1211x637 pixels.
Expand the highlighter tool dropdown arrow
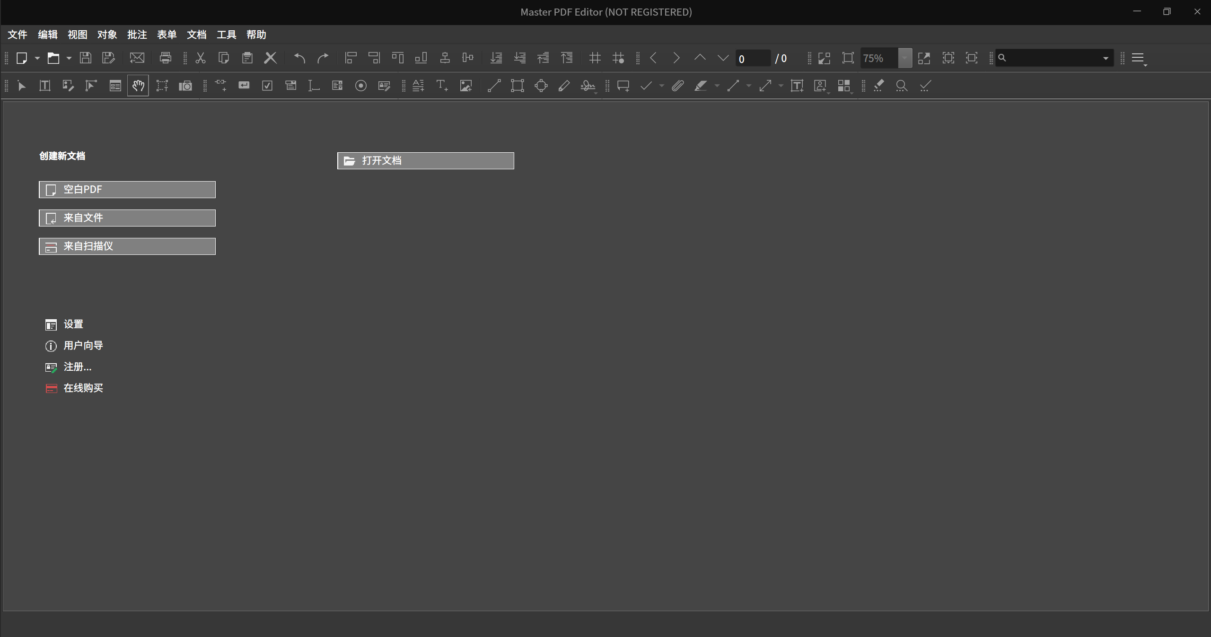[717, 86]
